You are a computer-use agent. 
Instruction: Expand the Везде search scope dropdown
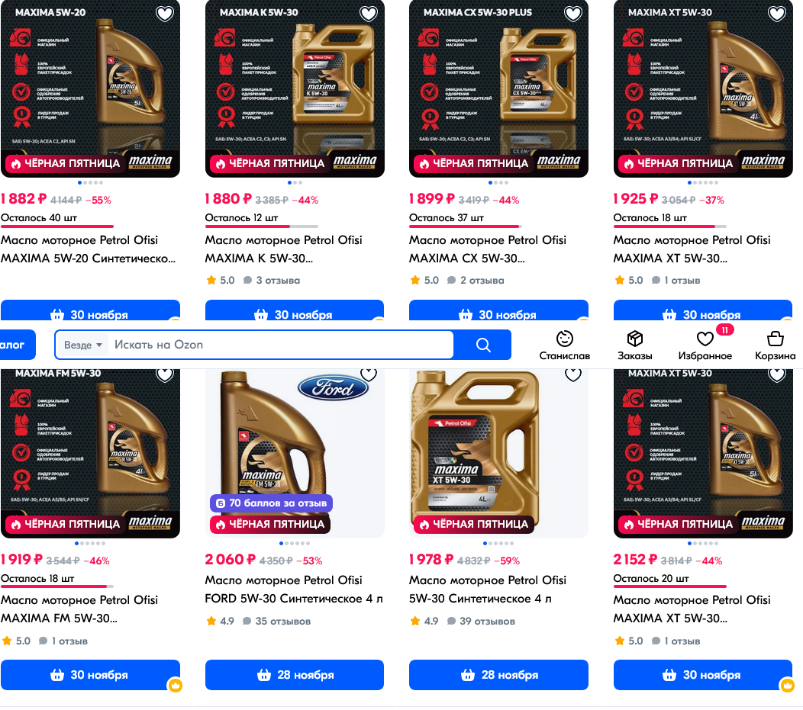pos(83,345)
